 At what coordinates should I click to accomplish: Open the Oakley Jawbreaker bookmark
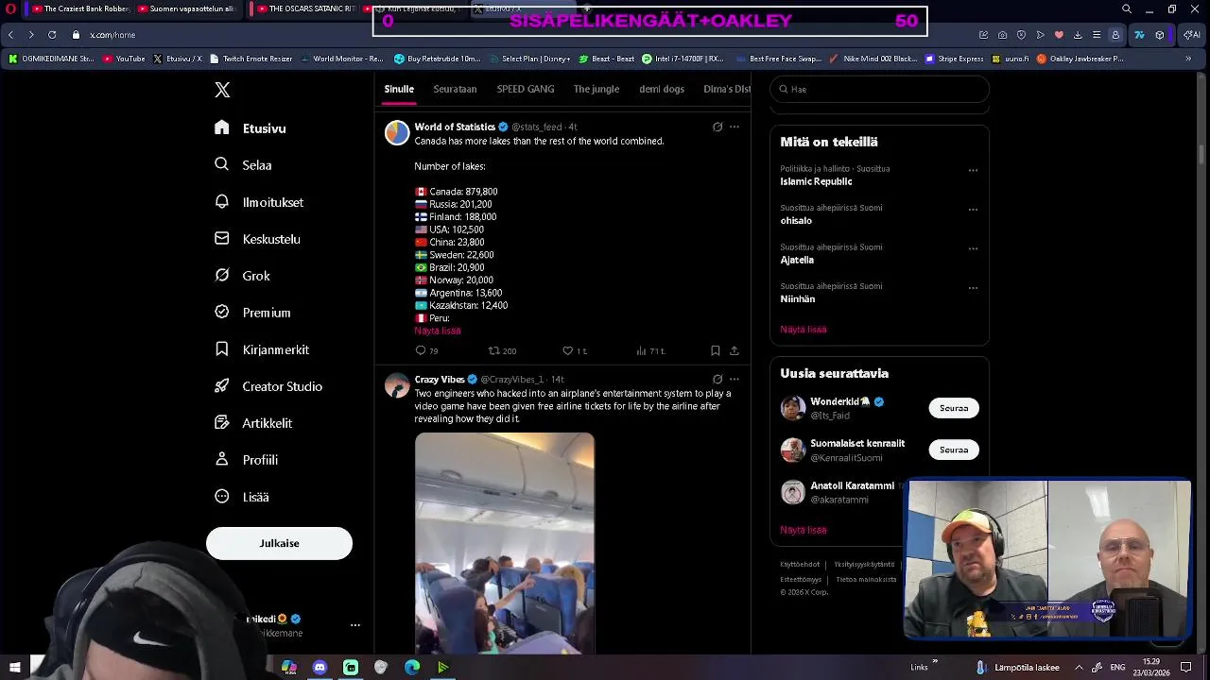tap(1080, 59)
